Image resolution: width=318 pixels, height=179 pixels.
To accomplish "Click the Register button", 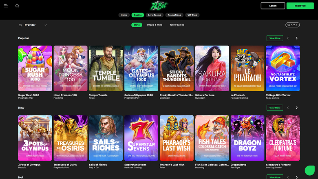I will pos(300,6).
